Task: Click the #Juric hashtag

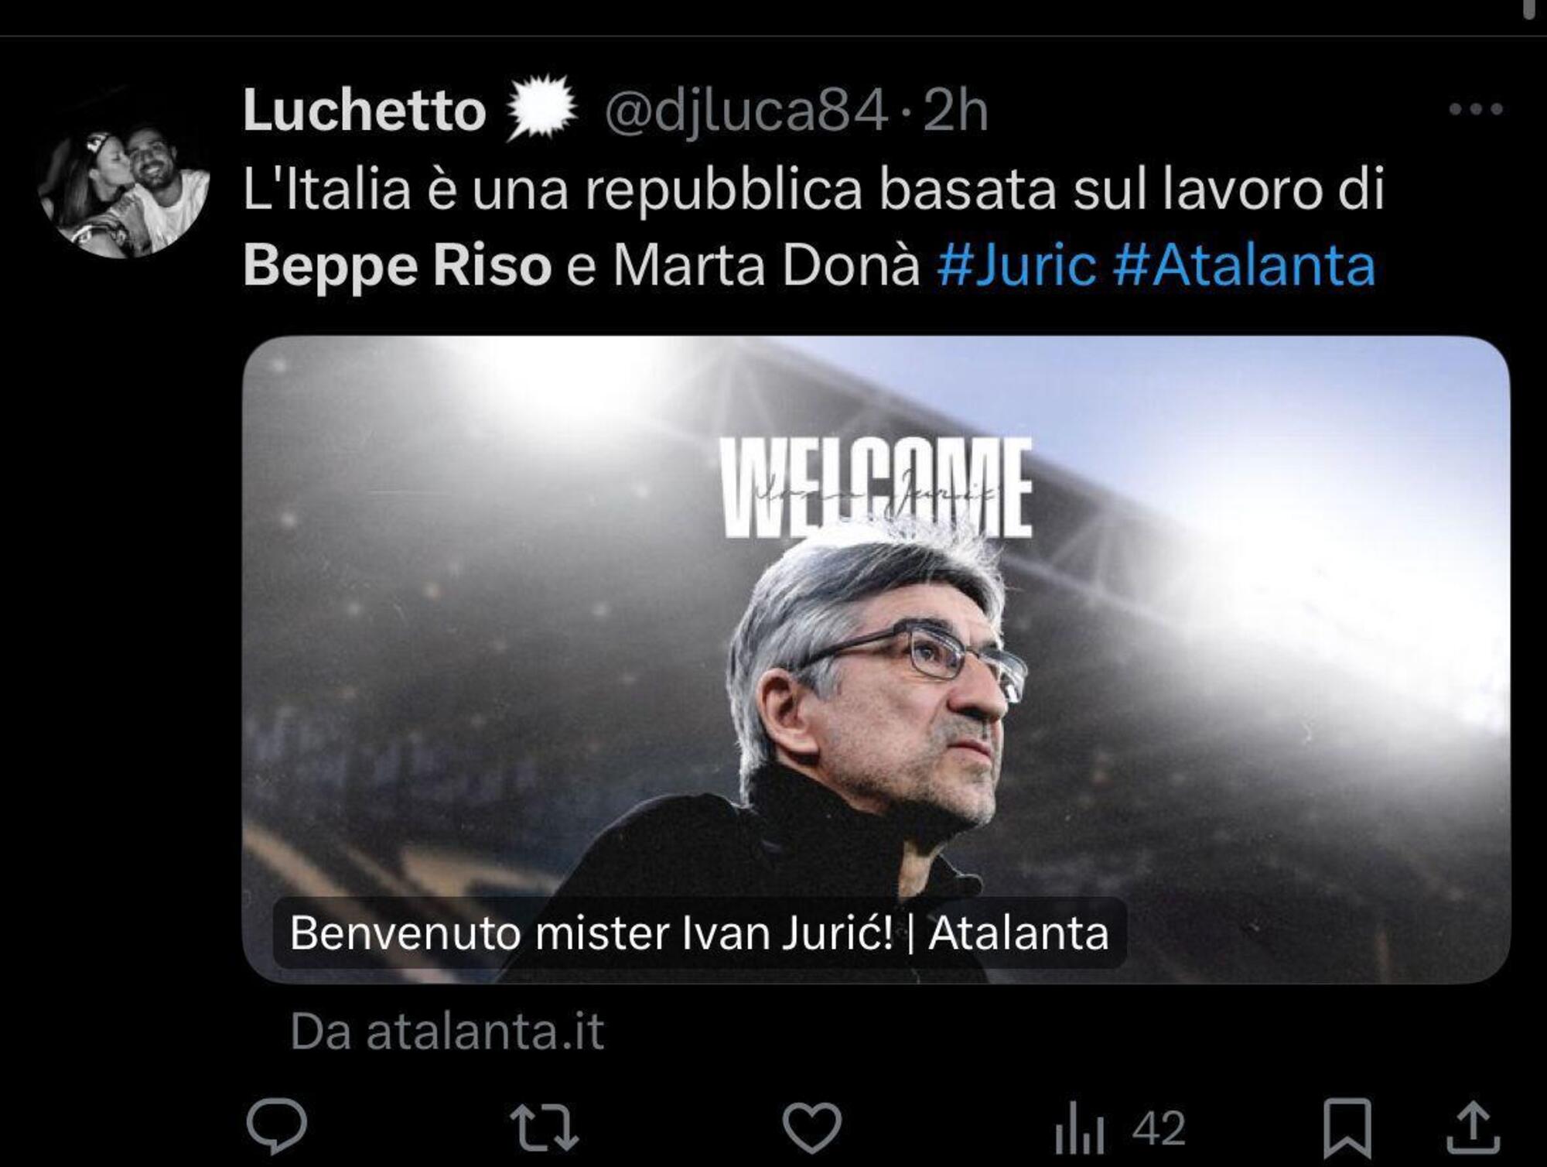Action: 1016,265
